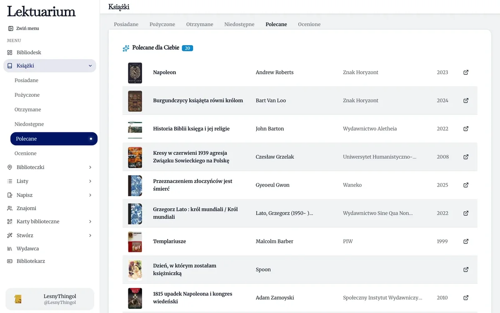Expand the Listy submenu chevron
The height and width of the screenshot is (313, 500).
pos(90,181)
